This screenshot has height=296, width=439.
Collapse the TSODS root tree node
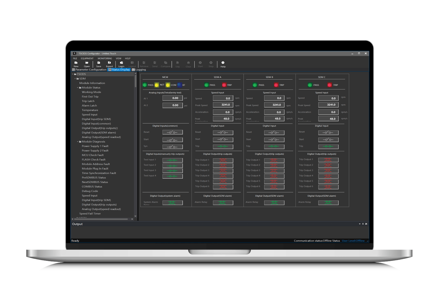click(x=73, y=74)
